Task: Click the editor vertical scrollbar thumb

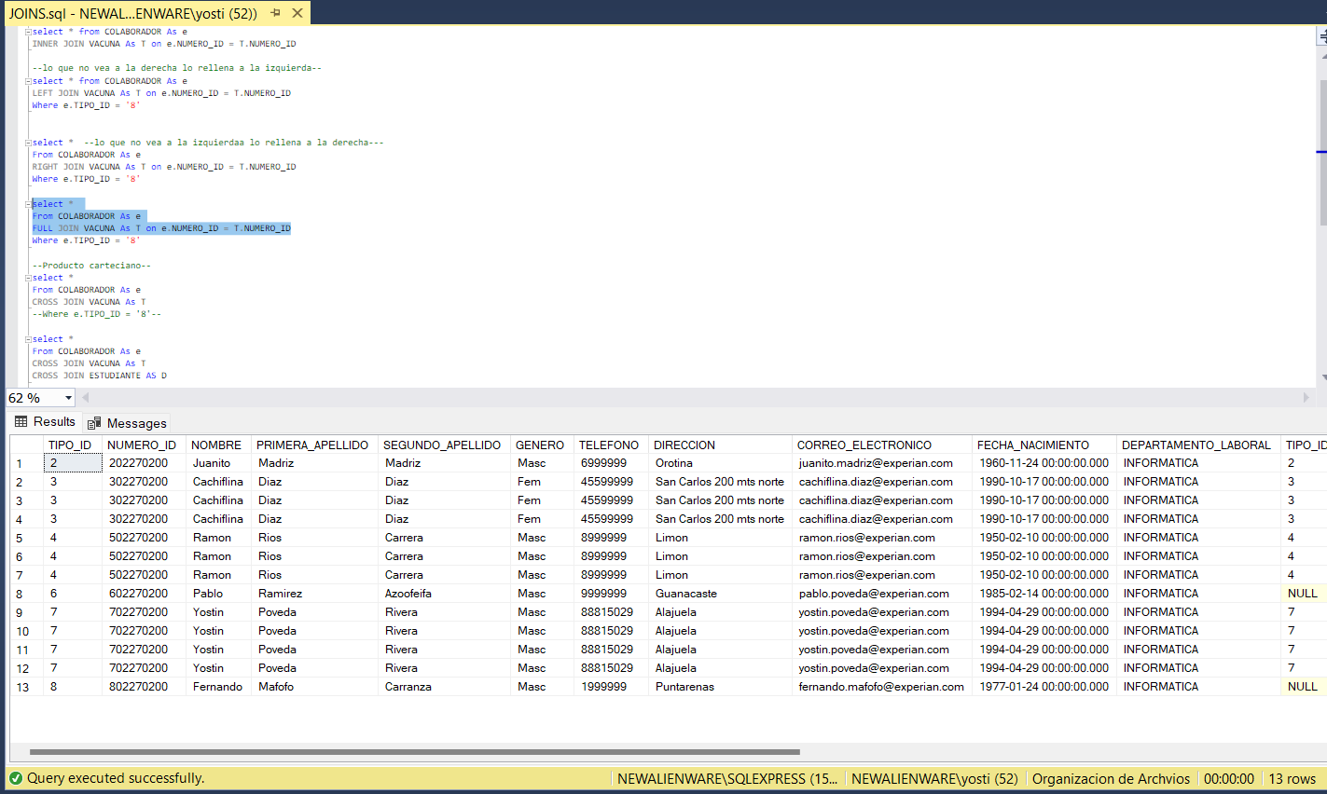Action: click(x=1323, y=153)
